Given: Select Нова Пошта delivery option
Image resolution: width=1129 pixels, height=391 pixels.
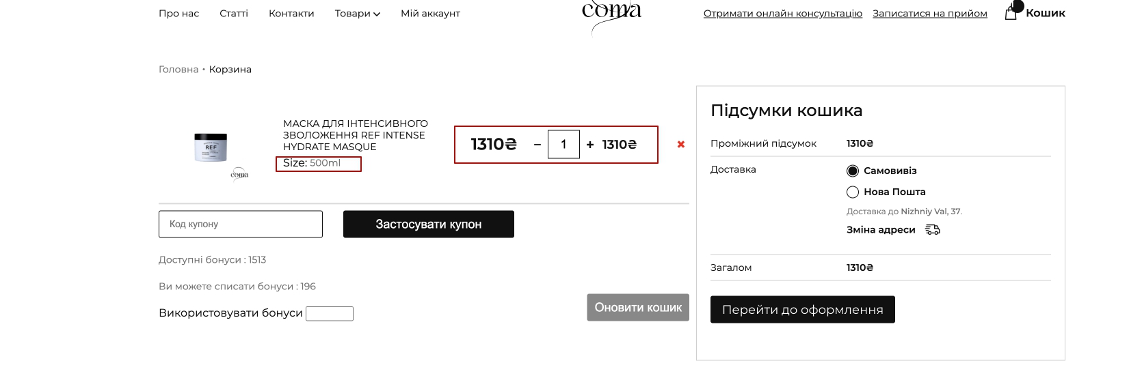Looking at the screenshot, I should pos(853,192).
